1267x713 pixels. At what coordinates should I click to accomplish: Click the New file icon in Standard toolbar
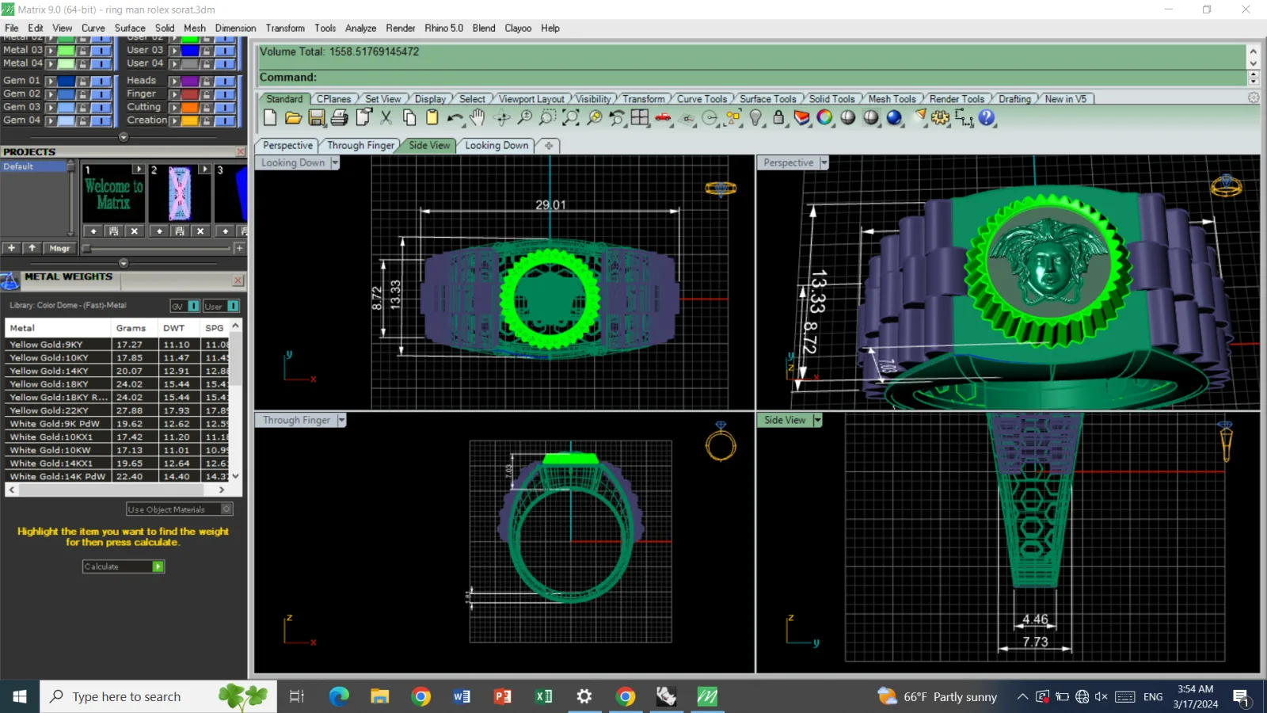(270, 118)
